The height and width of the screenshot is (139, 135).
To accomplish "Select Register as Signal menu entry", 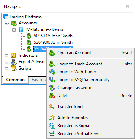I will [x=90, y=126].
